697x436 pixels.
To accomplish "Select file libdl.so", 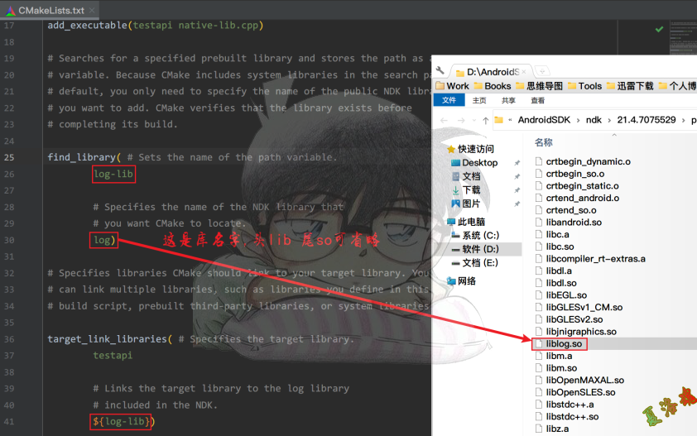I will (555, 283).
